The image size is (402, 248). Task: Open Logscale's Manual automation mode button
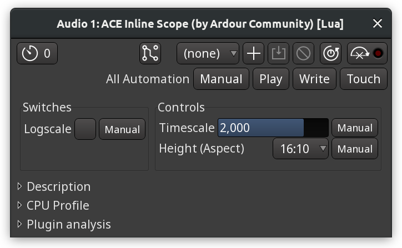pyautogui.click(x=122, y=129)
